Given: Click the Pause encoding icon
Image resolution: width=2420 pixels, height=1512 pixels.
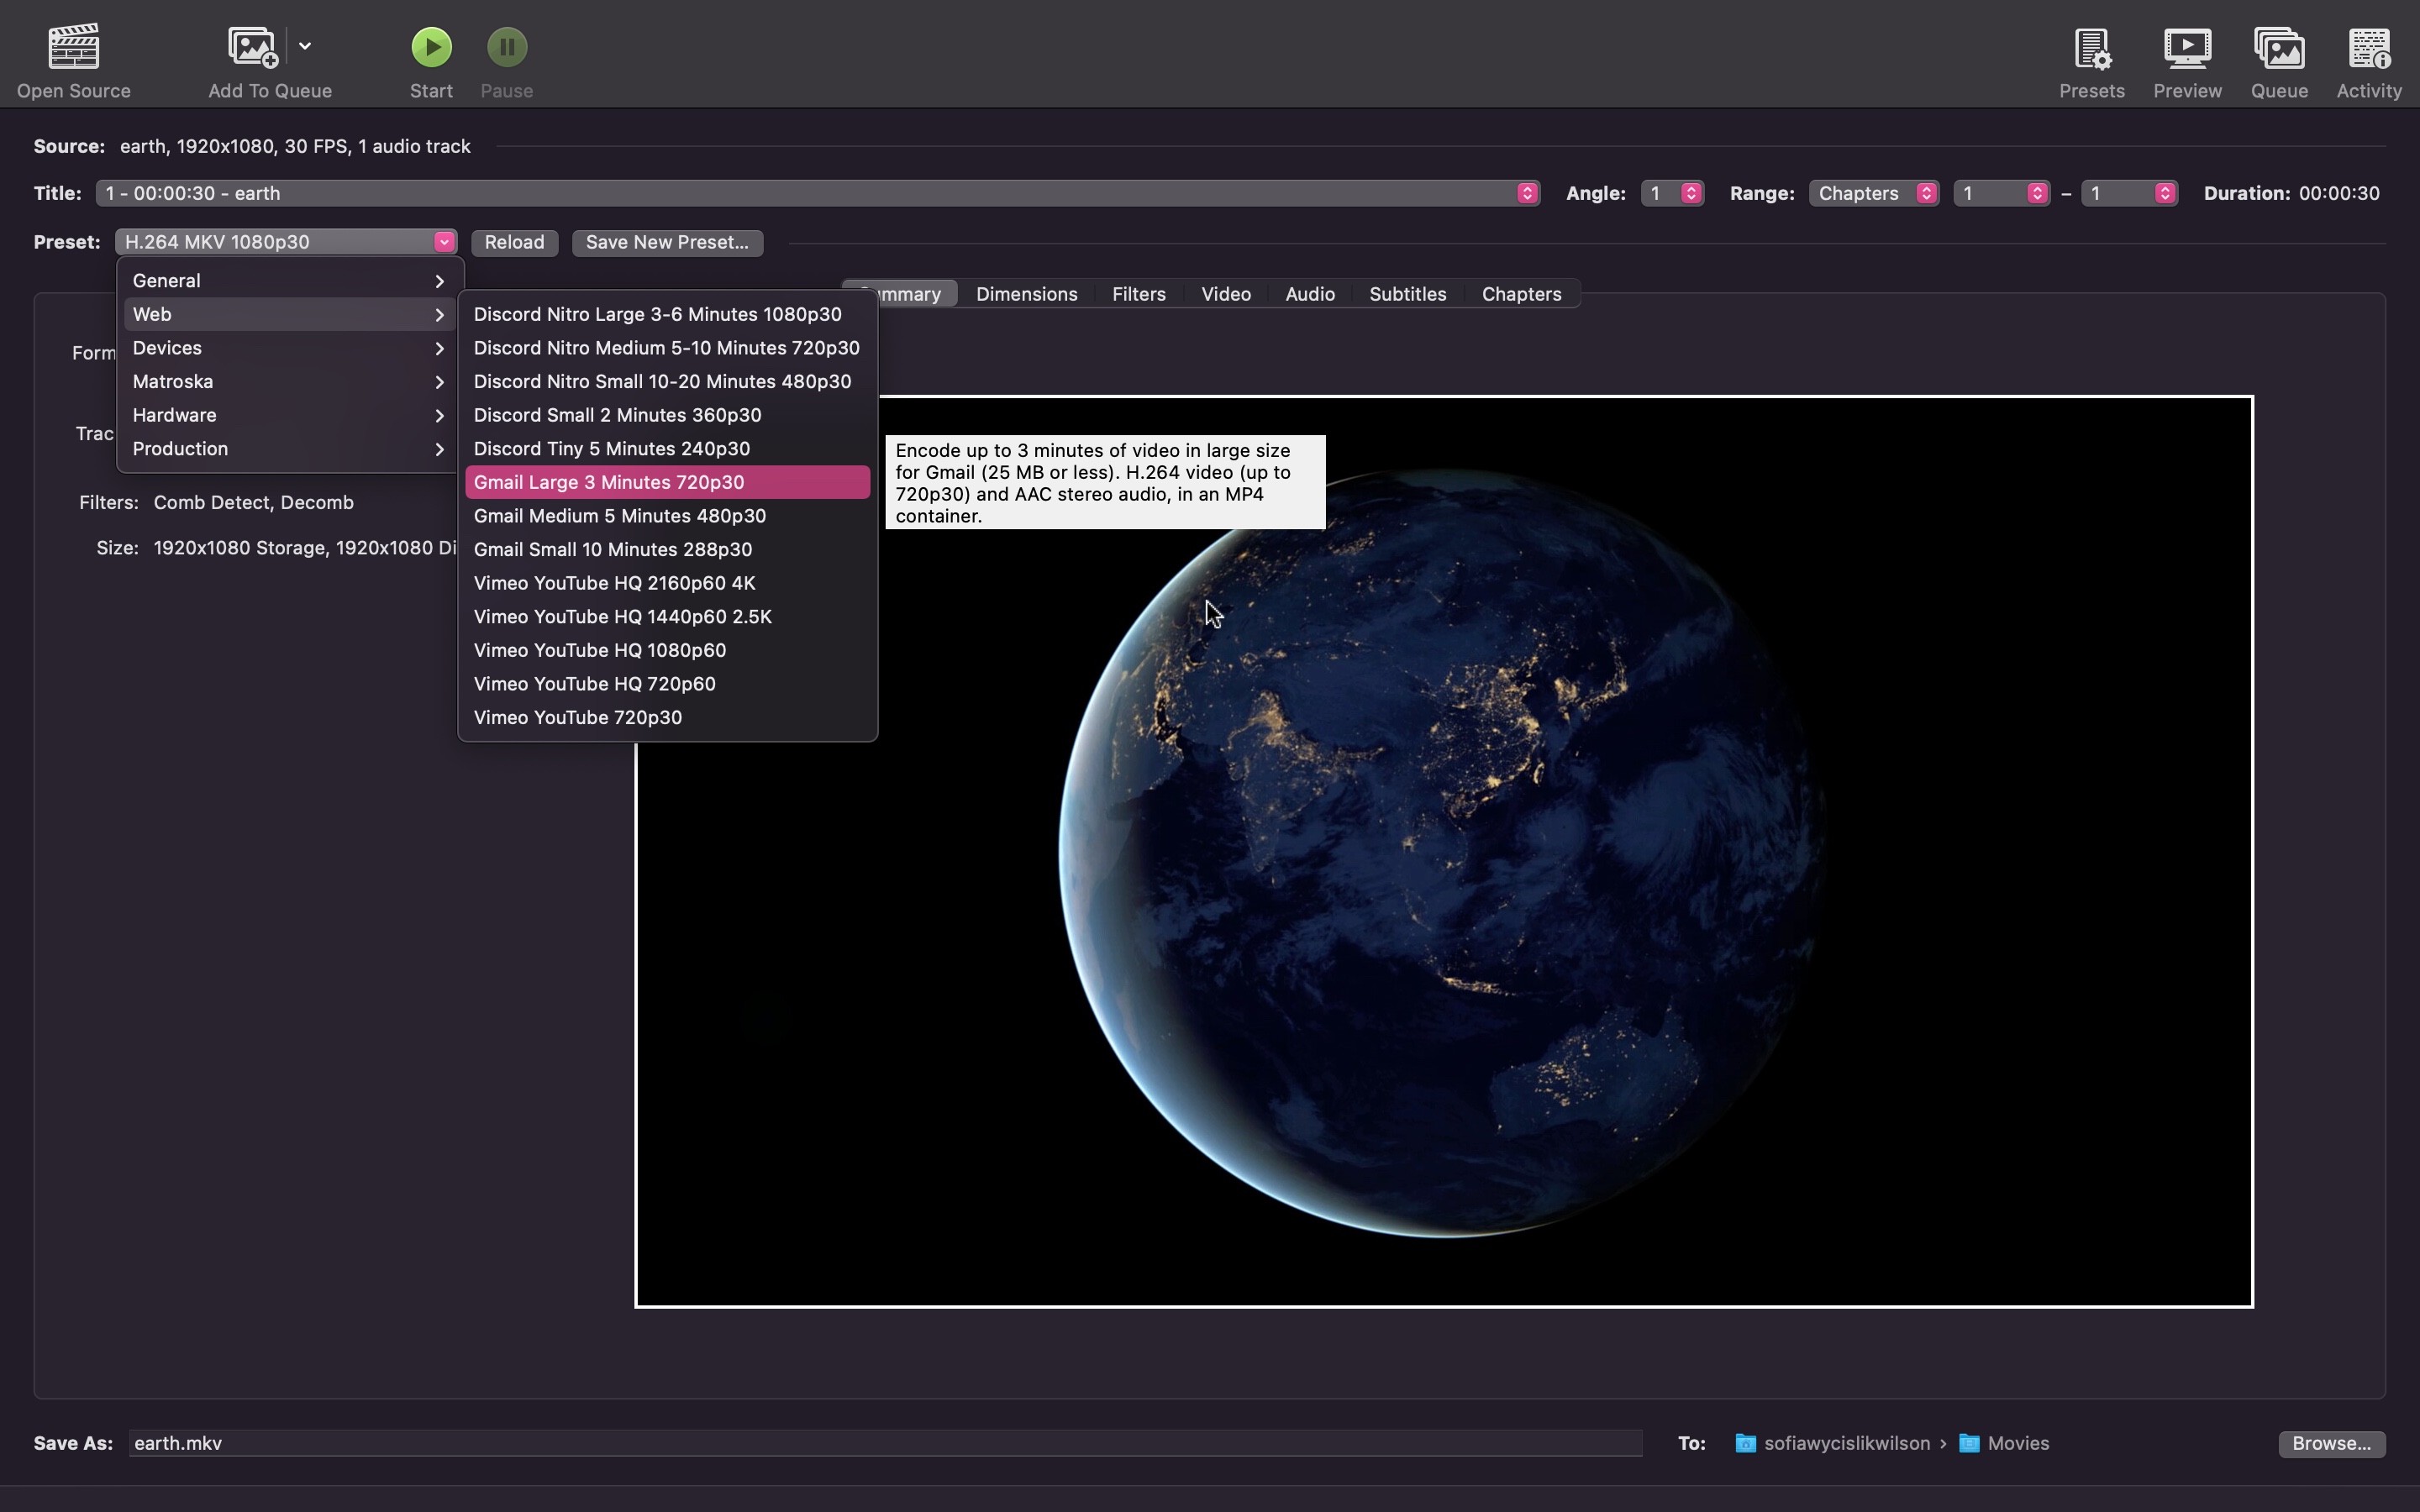Looking at the screenshot, I should pyautogui.click(x=505, y=47).
